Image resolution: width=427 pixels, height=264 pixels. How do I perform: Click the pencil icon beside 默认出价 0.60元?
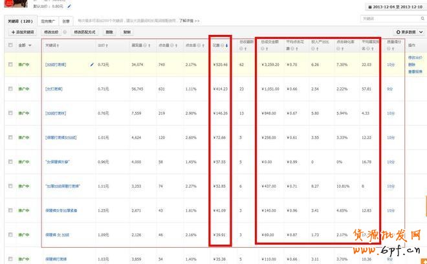tap(69, 6)
